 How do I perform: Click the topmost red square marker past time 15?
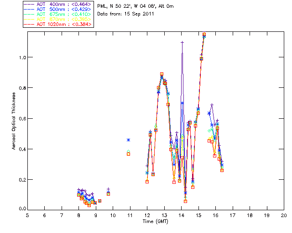coord(204,35)
